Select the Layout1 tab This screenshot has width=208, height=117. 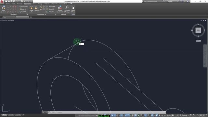(11, 115)
